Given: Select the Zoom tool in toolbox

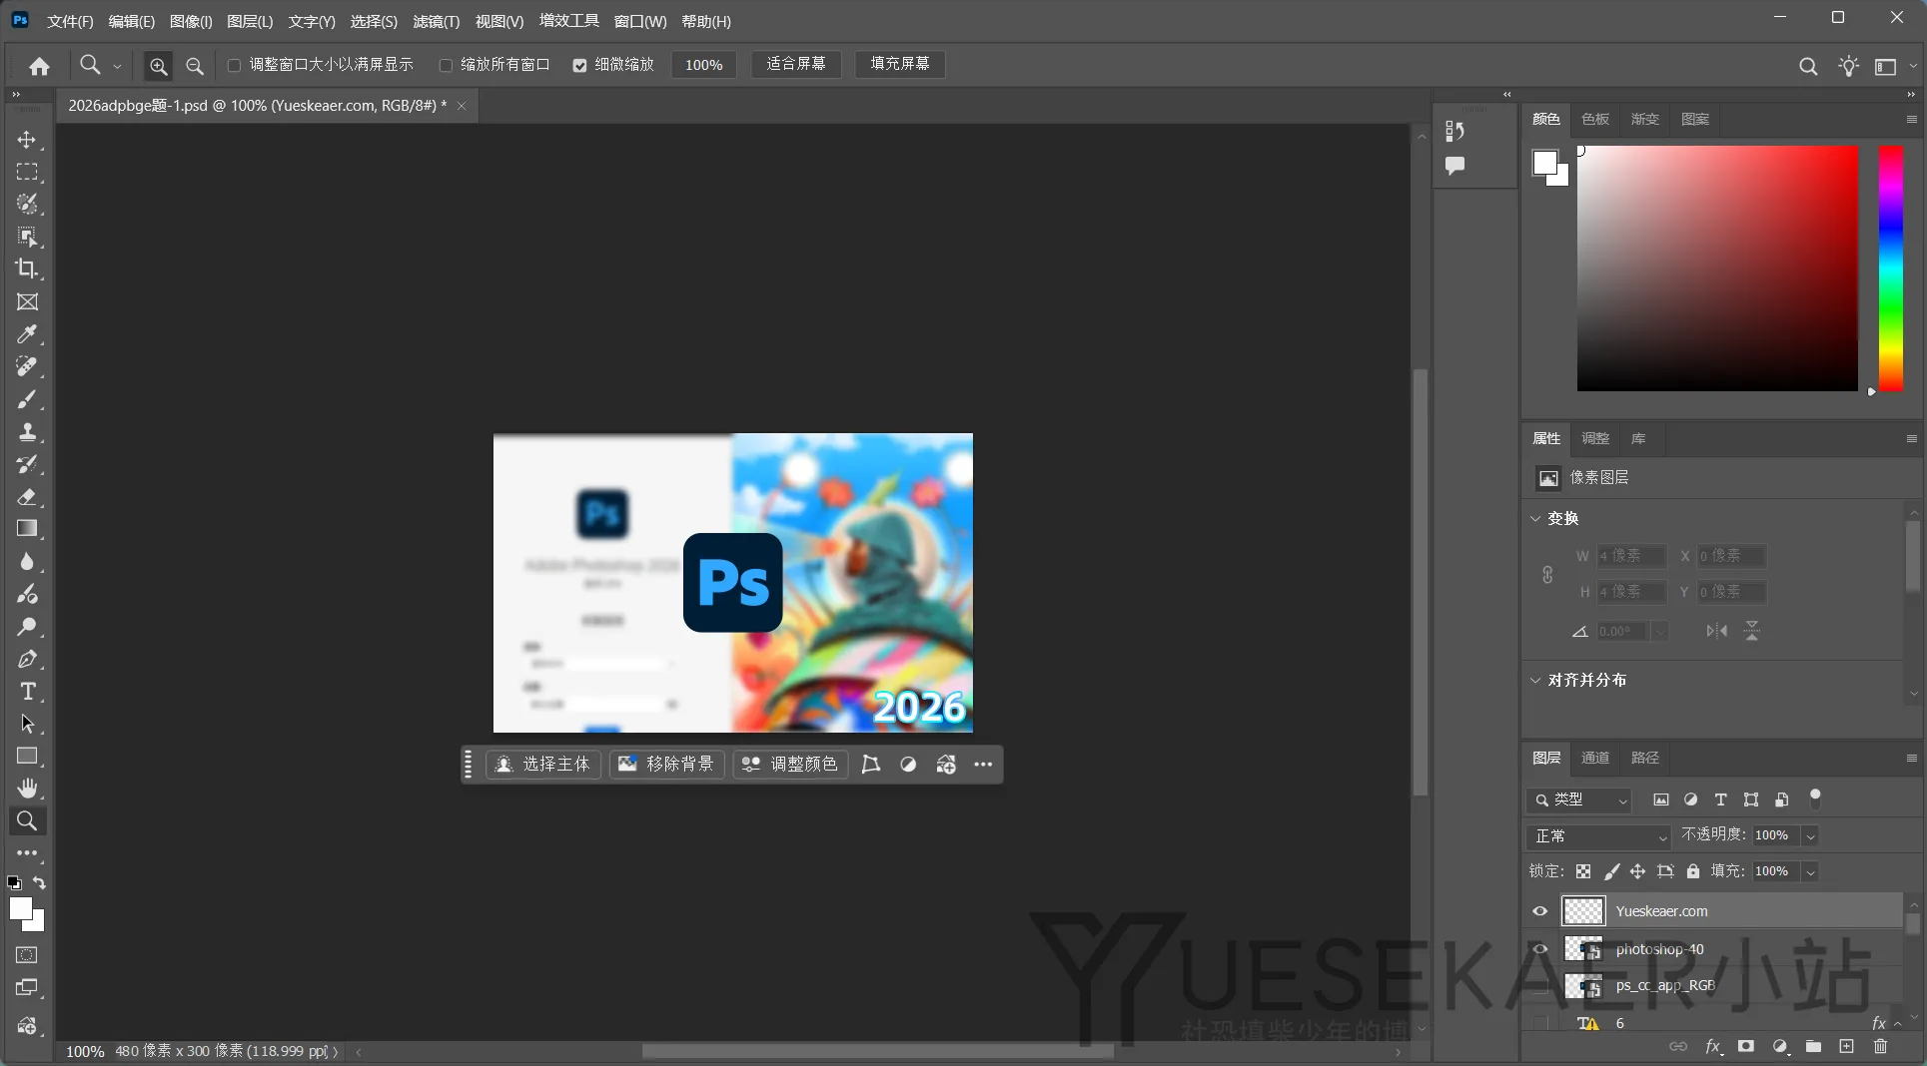Looking at the screenshot, I should click(27, 820).
